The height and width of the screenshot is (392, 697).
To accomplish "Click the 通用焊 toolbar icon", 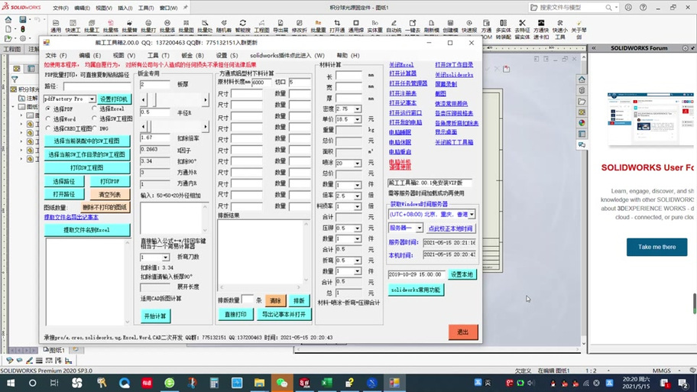I will pos(356,26).
